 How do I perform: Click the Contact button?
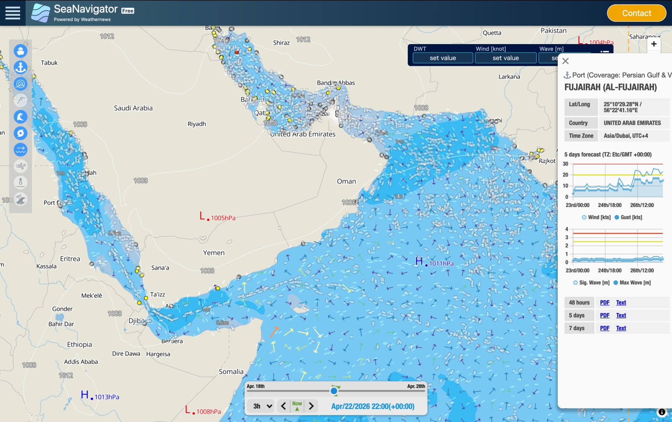[636, 13]
